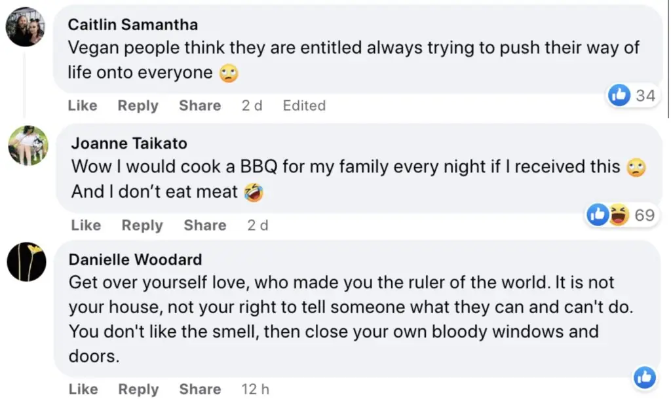Click Danielle Woodard's flower avatar
Viewport: 671px width, 399px height.
click(27, 261)
